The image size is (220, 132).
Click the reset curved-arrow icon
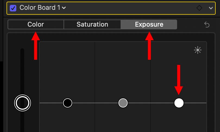tap(207, 24)
